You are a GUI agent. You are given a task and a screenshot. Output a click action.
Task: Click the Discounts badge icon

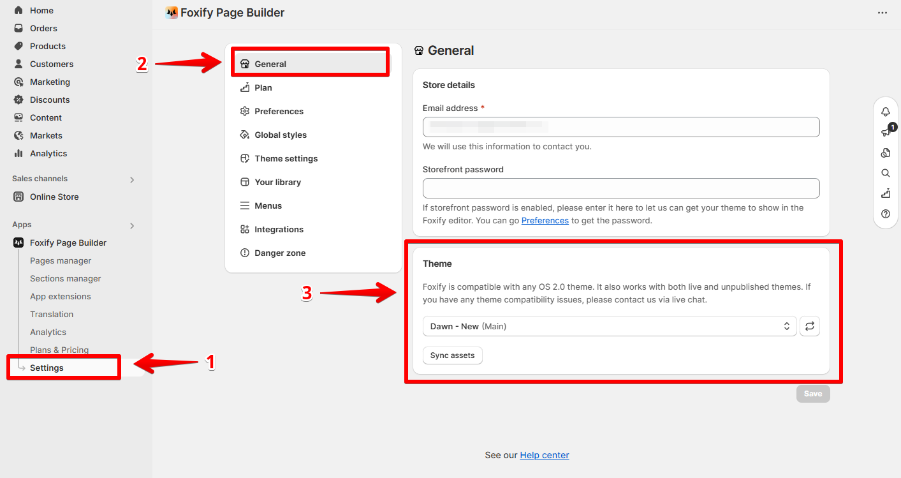pos(18,100)
